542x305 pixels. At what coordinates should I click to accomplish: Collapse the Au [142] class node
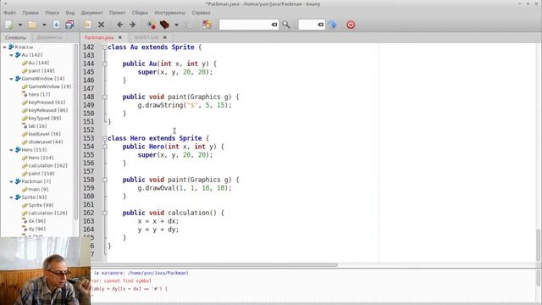click(x=11, y=54)
